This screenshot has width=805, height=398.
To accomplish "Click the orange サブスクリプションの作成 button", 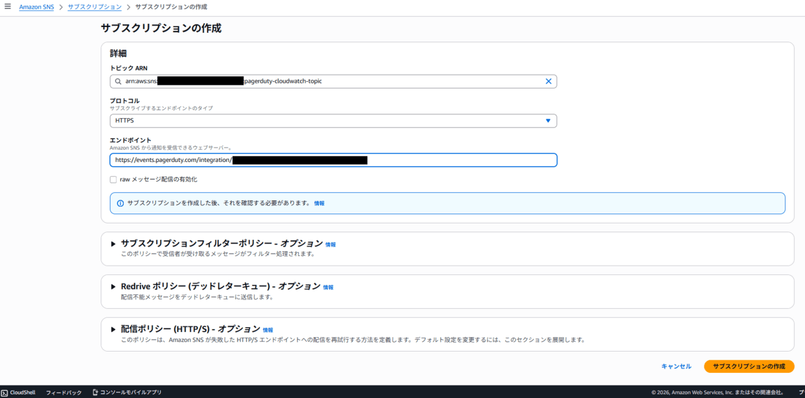I will [x=748, y=366].
